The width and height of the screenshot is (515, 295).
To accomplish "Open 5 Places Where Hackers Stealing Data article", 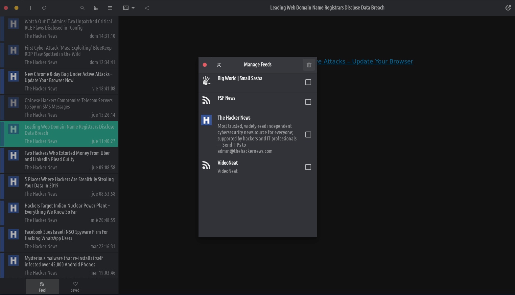I will tap(59, 186).
